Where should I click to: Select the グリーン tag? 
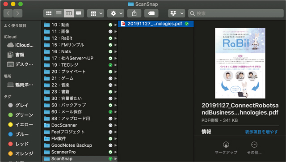tap(21, 115)
